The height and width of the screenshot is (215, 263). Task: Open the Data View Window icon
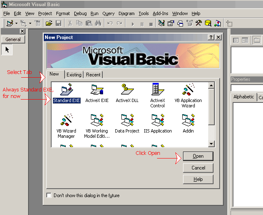pyautogui.click(x=208, y=23)
